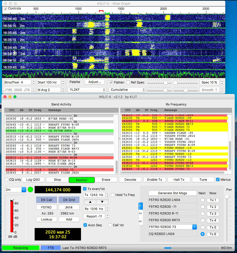Screen dimensions: 237x253
Task: Click the bottom-right spectrum slider in Wide Graph
Action: click(x=186, y=90)
